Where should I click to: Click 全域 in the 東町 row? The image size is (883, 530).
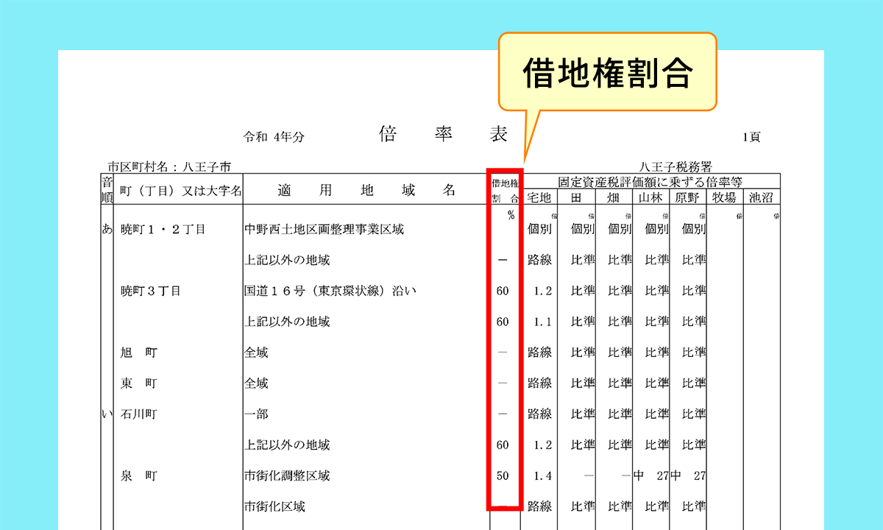click(x=256, y=384)
